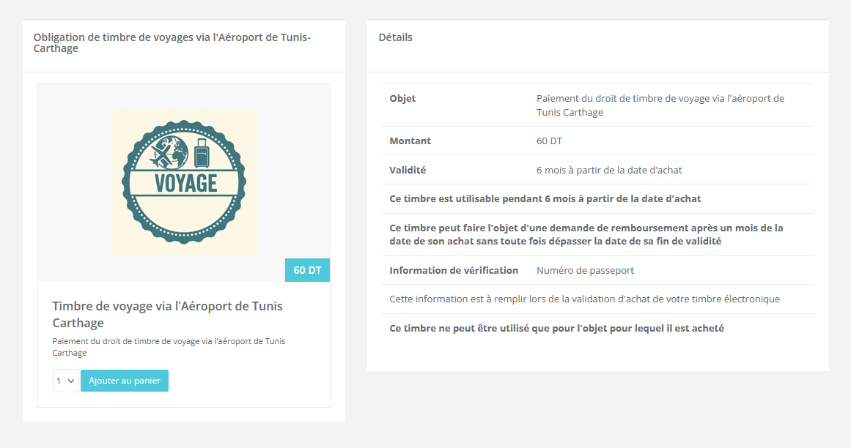Click the airplane icon in the stamp
This screenshot has width=851, height=448.
(162, 154)
